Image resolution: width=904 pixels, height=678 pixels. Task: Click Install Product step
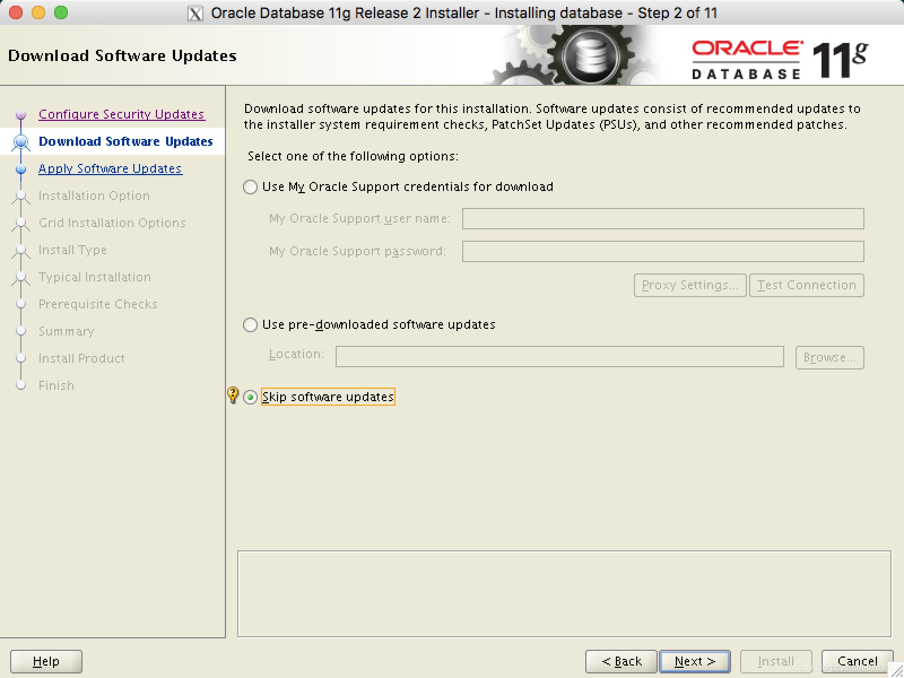click(81, 358)
